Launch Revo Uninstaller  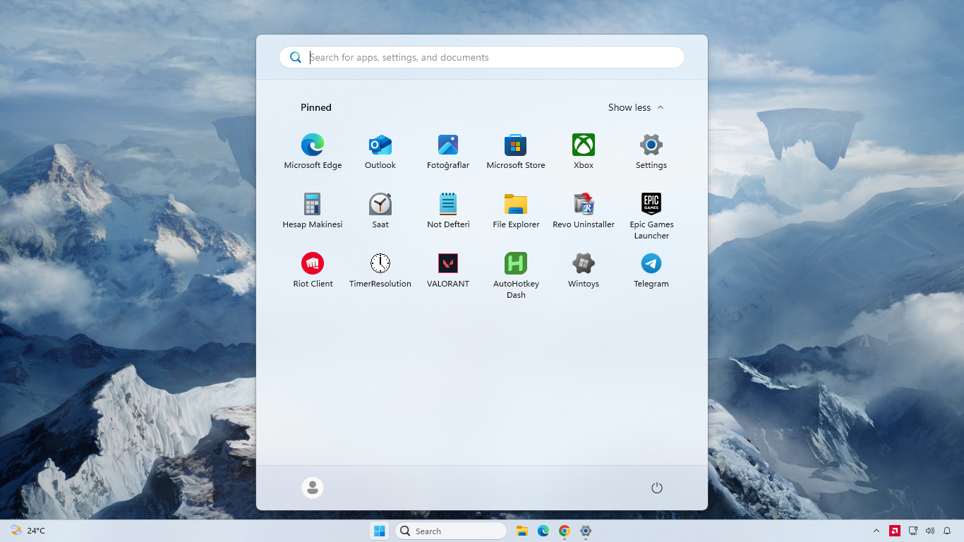tap(584, 211)
